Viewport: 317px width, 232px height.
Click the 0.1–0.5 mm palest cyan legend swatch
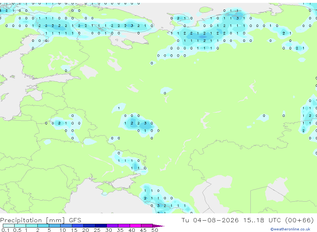9,226
